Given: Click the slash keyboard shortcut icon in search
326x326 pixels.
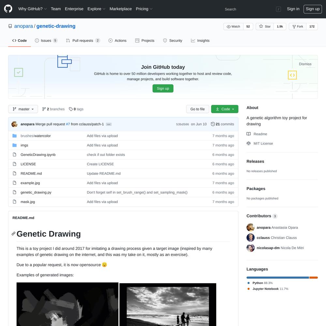Looking at the screenshot, I should 278,9.
